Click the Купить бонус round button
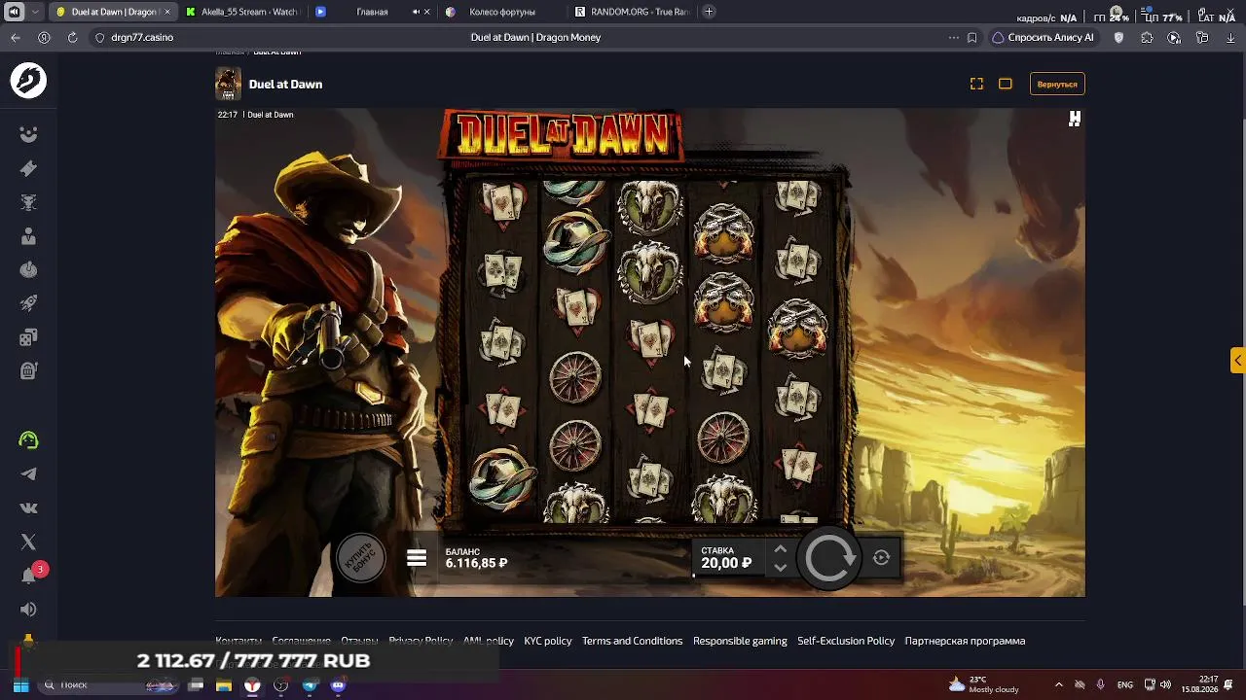Viewport: 1246px width, 700px height. pos(361,558)
